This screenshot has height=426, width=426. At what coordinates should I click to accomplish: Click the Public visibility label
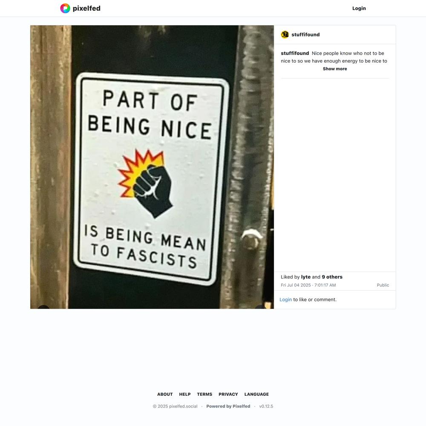coord(383,285)
